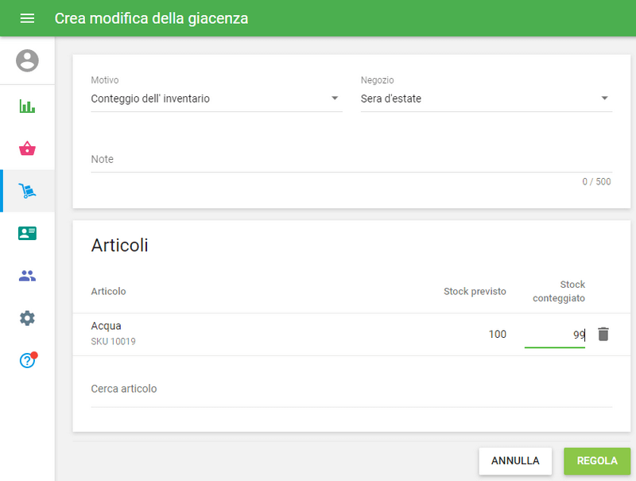Screen dimensions: 636x481
Task: Click the ANNULLA button
Action: 515,461
